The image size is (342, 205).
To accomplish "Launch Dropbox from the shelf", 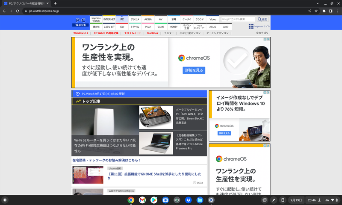I will coord(188,200).
